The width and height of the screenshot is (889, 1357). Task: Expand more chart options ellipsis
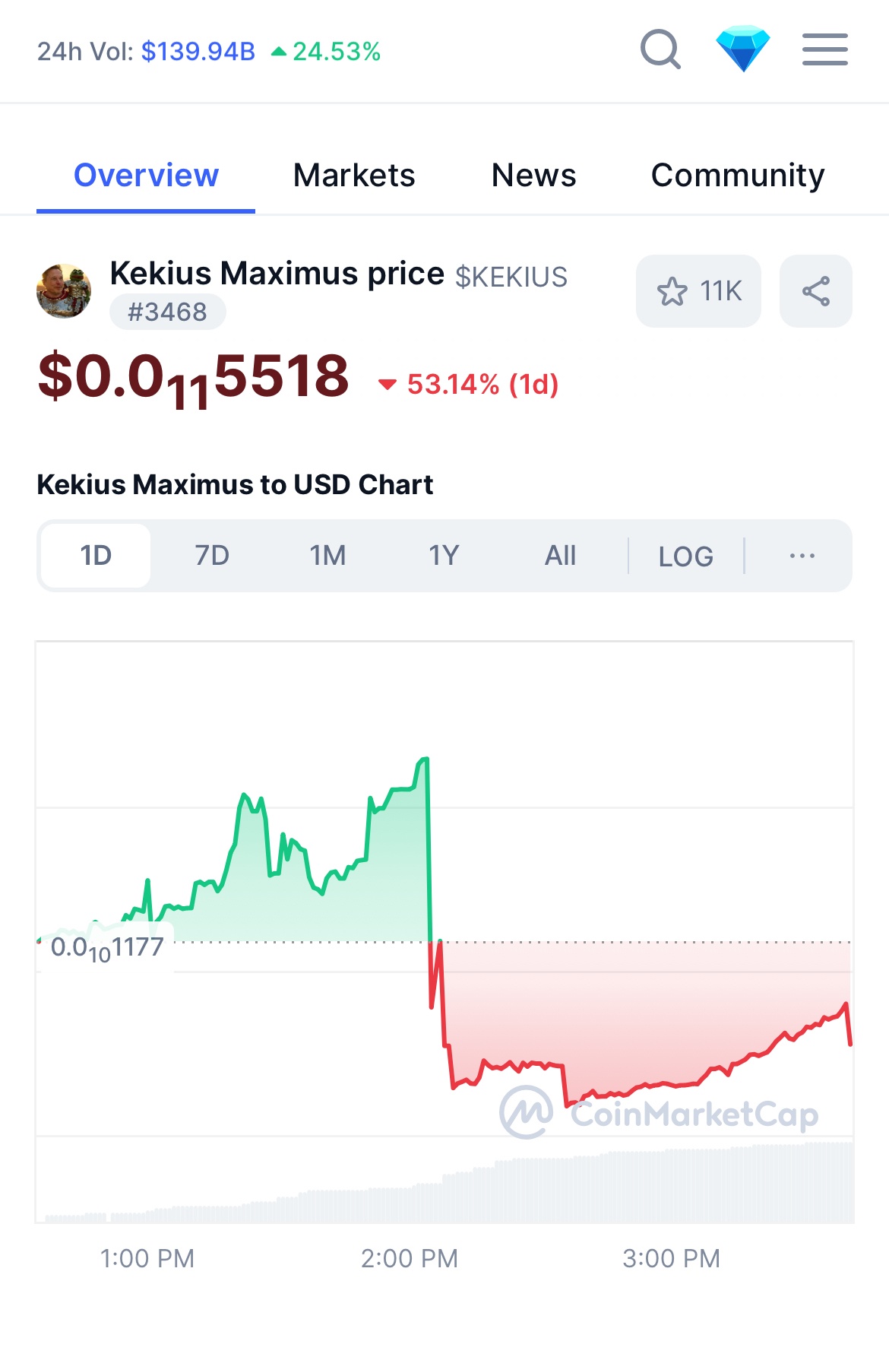pos(802,556)
